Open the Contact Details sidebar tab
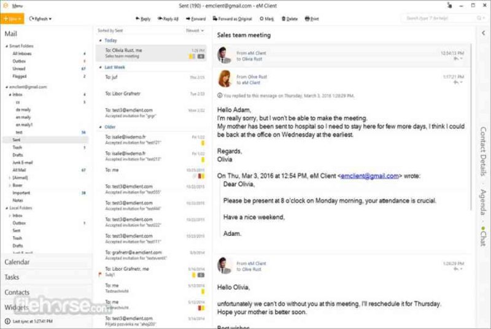This screenshot has height=329, width=491. [x=484, y=151]
